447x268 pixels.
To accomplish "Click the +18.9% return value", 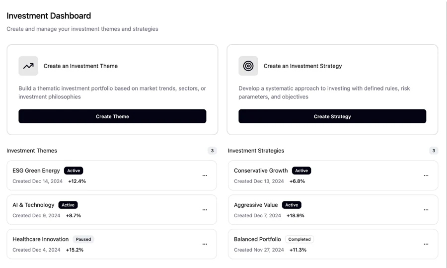I will 296,215.
